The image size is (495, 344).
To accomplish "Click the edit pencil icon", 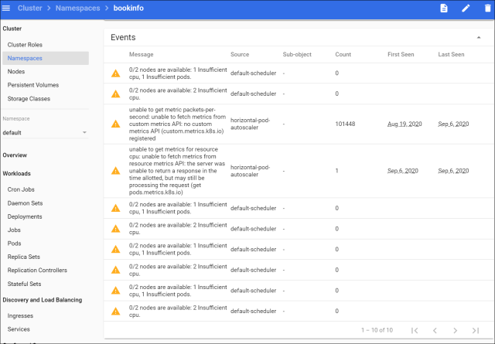I will (466, 9).
